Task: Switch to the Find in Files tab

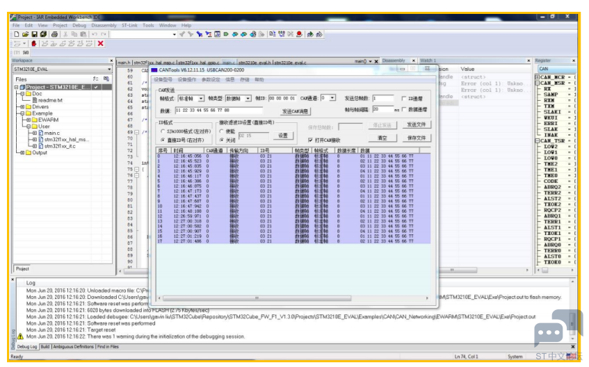Action: [108, 346]
